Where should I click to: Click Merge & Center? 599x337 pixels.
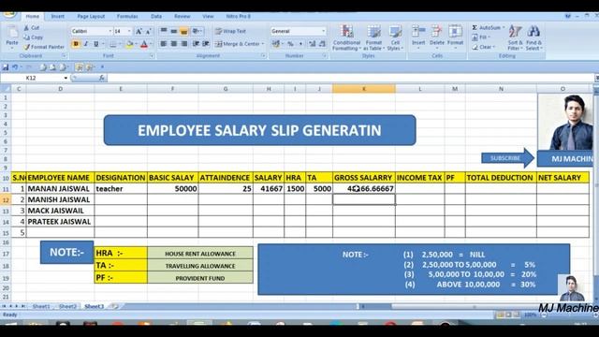pos(237,44)
